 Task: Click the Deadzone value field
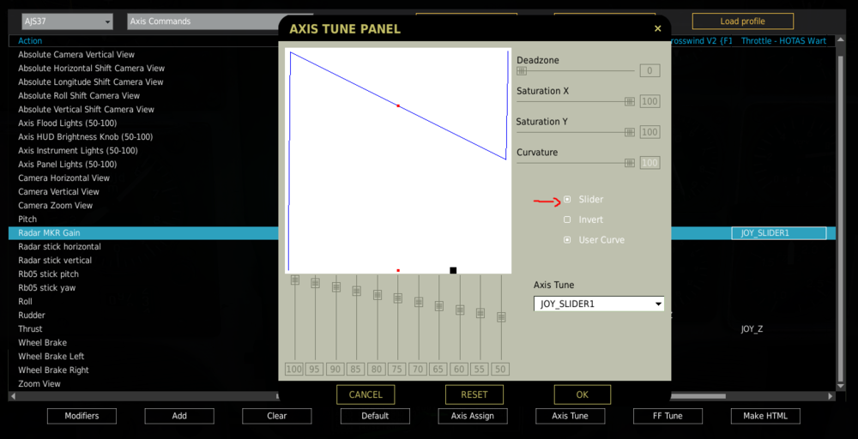tap(650, 70)
